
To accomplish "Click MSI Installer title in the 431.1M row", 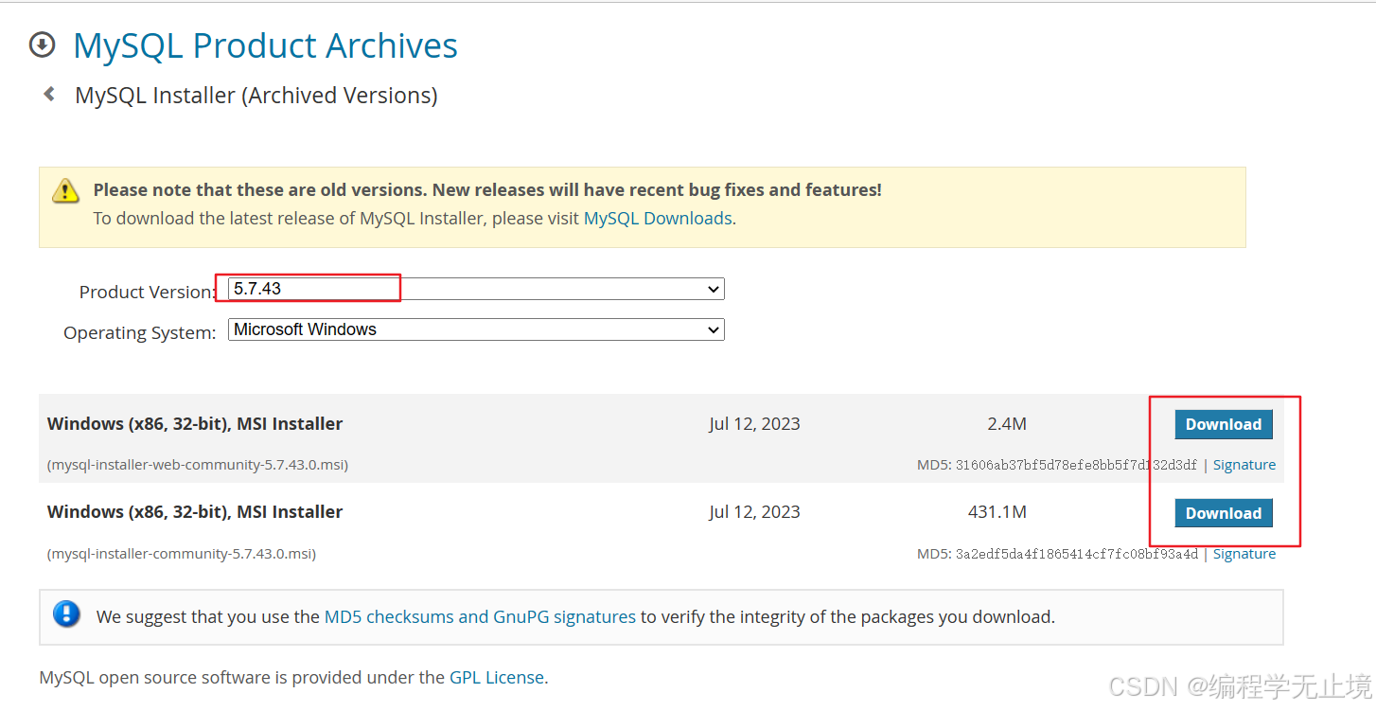I will coord(195,512).
